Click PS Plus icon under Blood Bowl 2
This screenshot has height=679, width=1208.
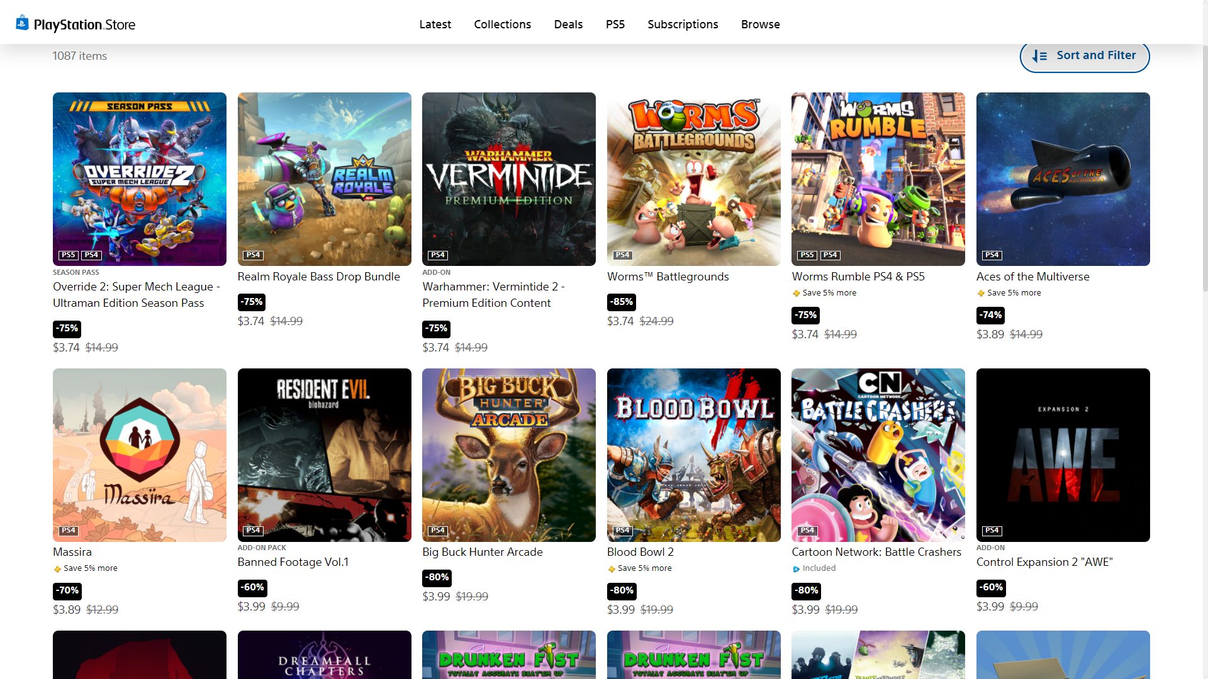click(612, 569)
